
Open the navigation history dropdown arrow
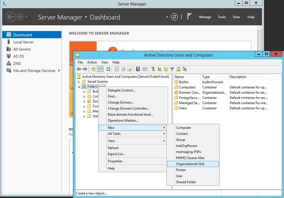point(26,17)
